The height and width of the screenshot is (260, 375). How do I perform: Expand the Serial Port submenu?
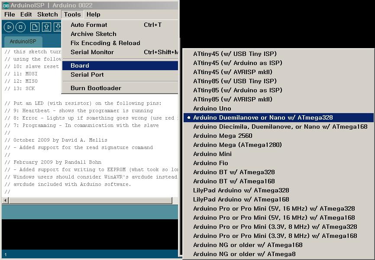(120, 75)
